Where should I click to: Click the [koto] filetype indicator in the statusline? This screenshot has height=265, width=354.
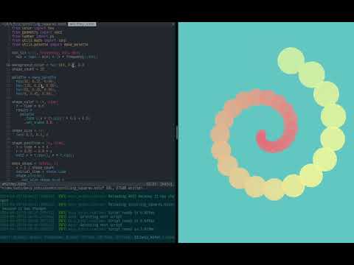166,184
